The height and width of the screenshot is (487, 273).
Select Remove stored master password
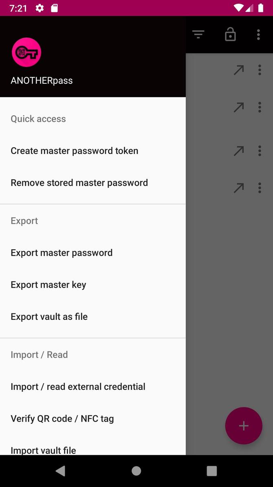pos(79,183)
